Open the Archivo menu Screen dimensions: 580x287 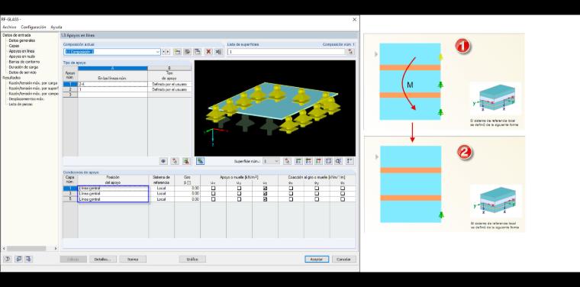[9, 27]
